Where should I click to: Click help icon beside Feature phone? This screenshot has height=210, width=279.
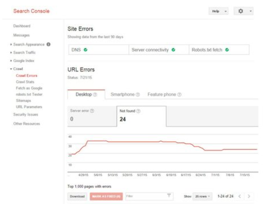(x=179, y=94)
